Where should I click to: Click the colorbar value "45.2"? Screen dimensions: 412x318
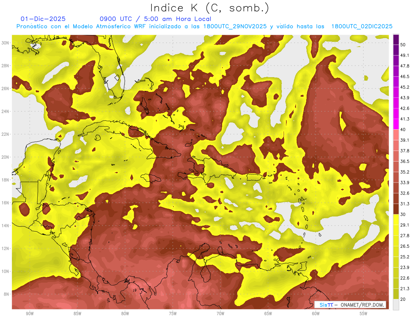404,87
